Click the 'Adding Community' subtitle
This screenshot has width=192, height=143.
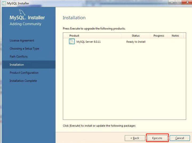tap(26, 24)
